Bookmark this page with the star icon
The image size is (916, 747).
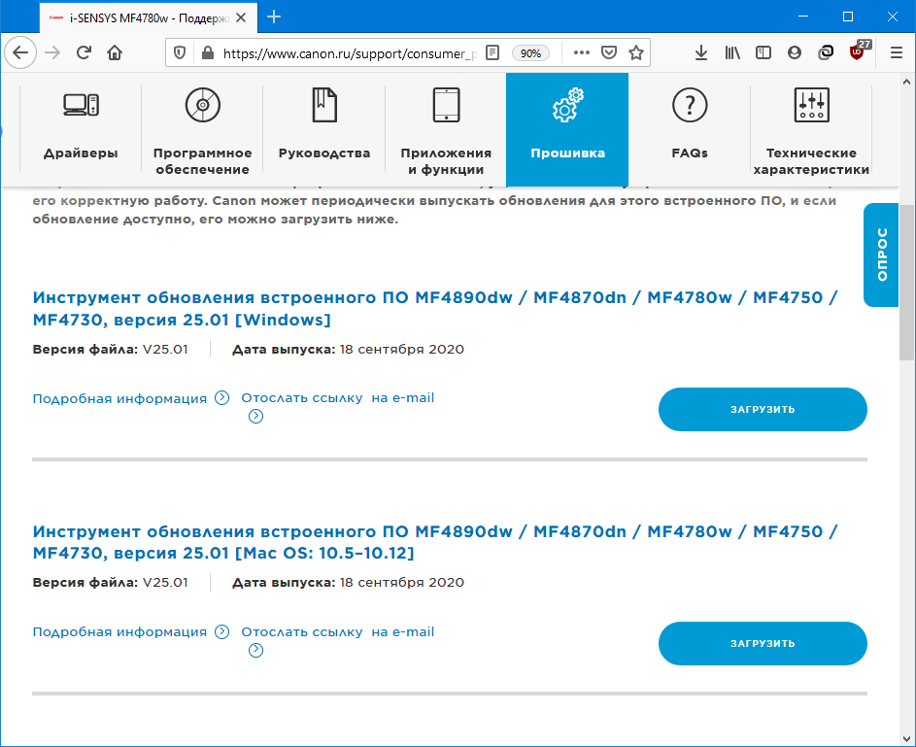pyautogui.click(x=636, y=52)
